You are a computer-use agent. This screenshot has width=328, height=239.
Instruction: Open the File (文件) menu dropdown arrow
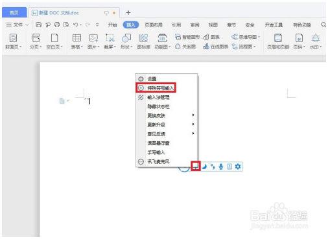click(x=27, y=25)
